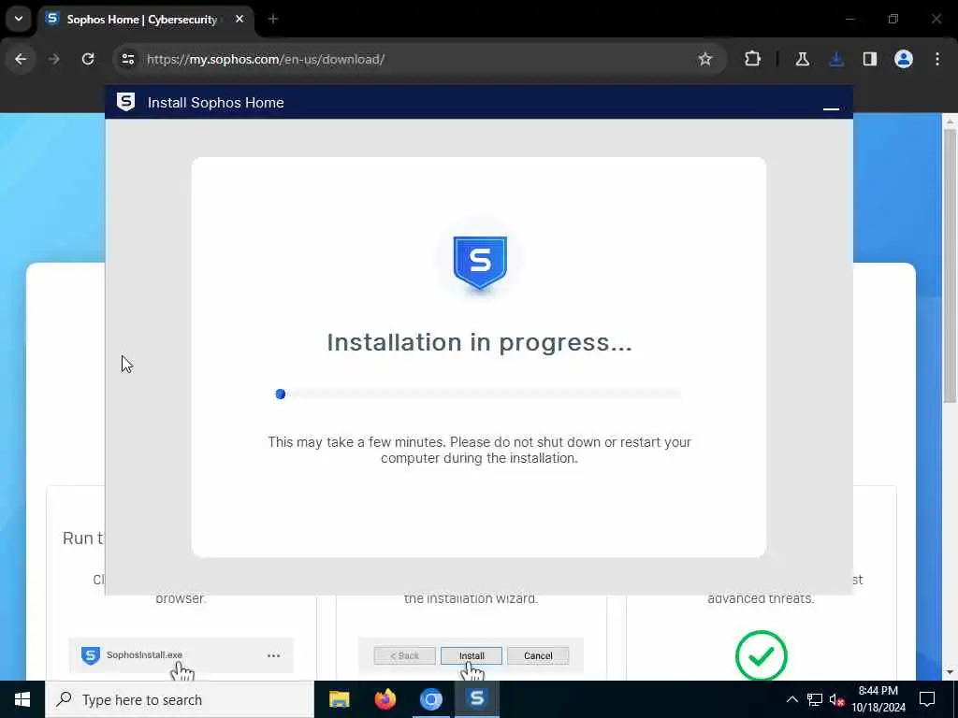Expand the tab search dropdown arrow
Screen dimensions: 958x718
(x=19, y=19)
